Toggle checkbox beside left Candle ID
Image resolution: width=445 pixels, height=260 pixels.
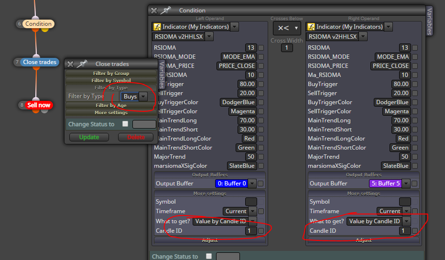click(x=261, y=231)
